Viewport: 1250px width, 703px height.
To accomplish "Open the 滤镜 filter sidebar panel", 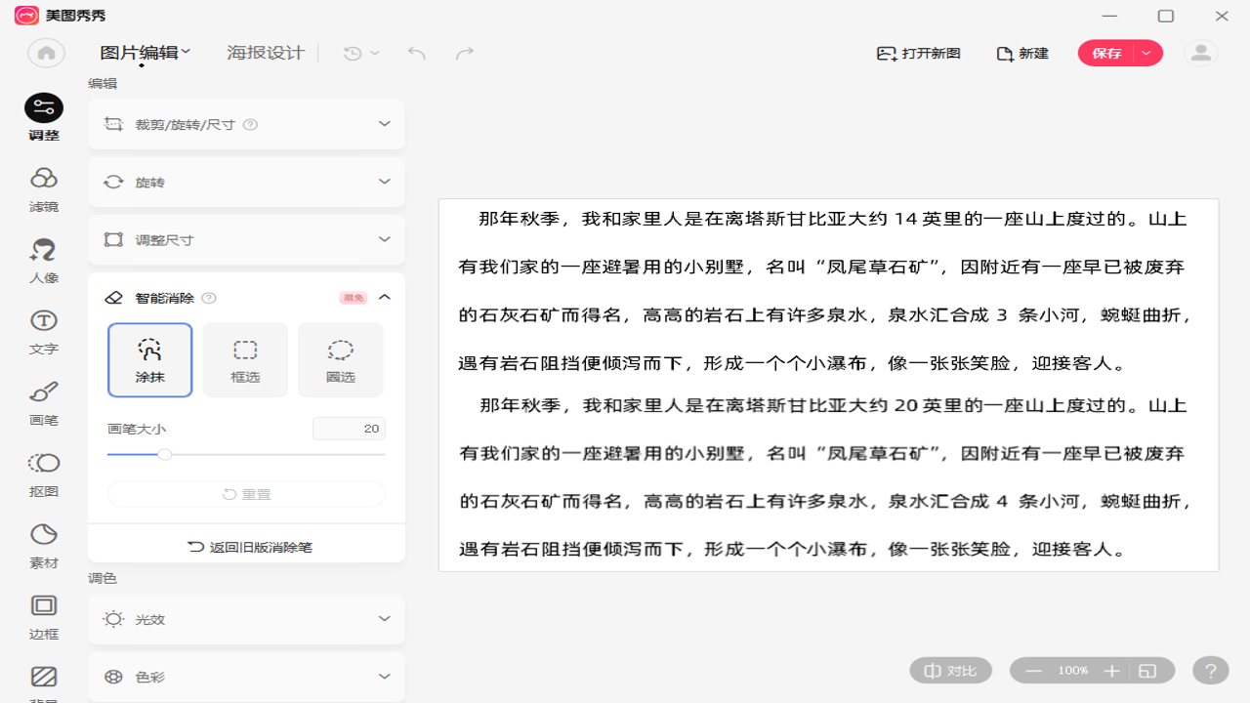I will 44,189.
